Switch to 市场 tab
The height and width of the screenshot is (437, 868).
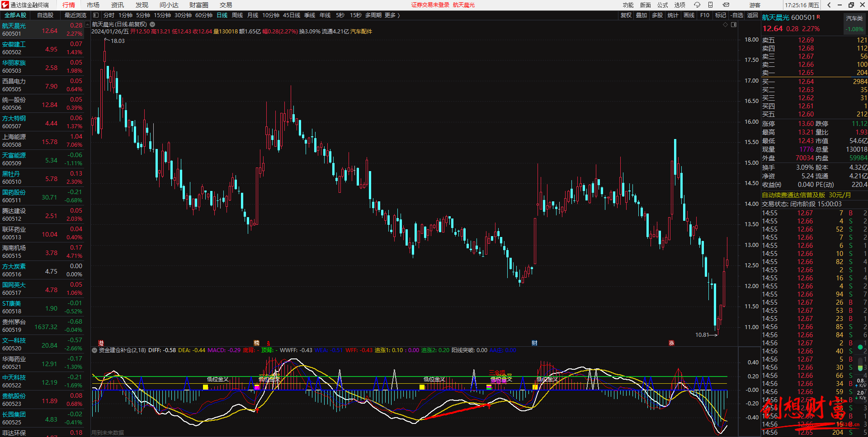tap(93, 5)
